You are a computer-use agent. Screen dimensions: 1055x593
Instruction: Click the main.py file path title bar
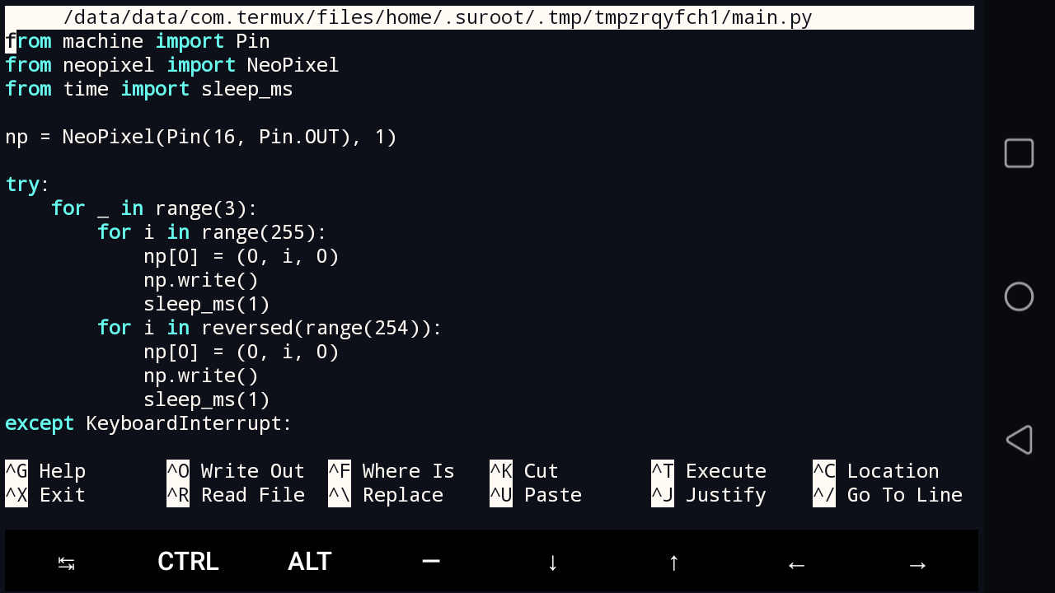[437, 17]
